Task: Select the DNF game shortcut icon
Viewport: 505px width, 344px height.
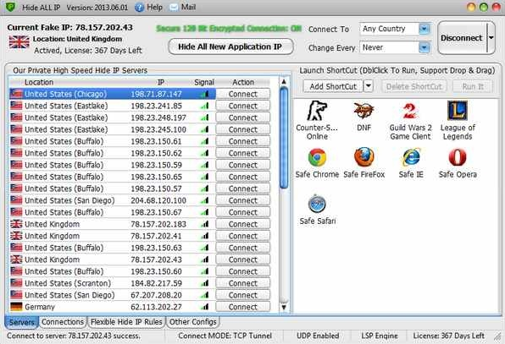Action: (363, 111)
